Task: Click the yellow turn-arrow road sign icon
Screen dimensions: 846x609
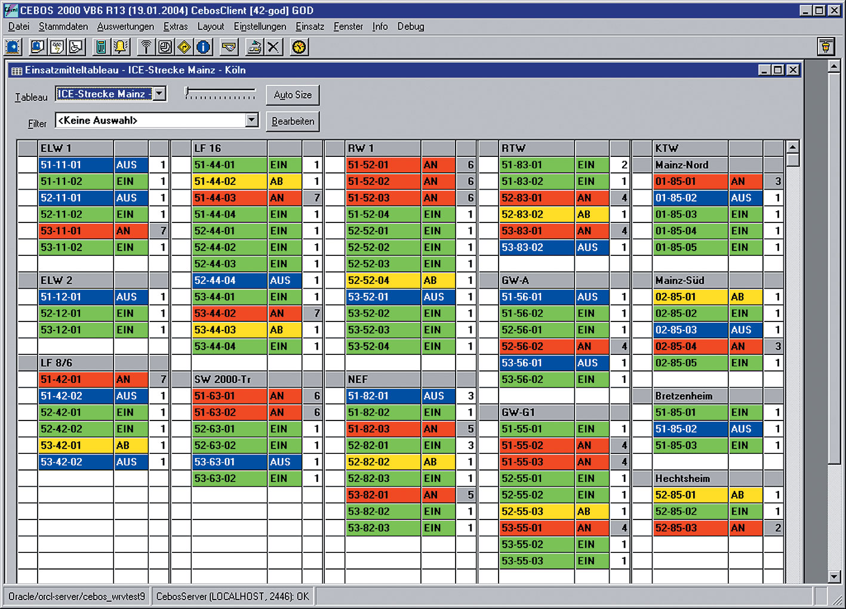Action: 184,47
